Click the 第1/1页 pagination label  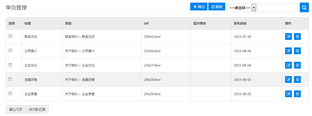[x=16, y=109]
